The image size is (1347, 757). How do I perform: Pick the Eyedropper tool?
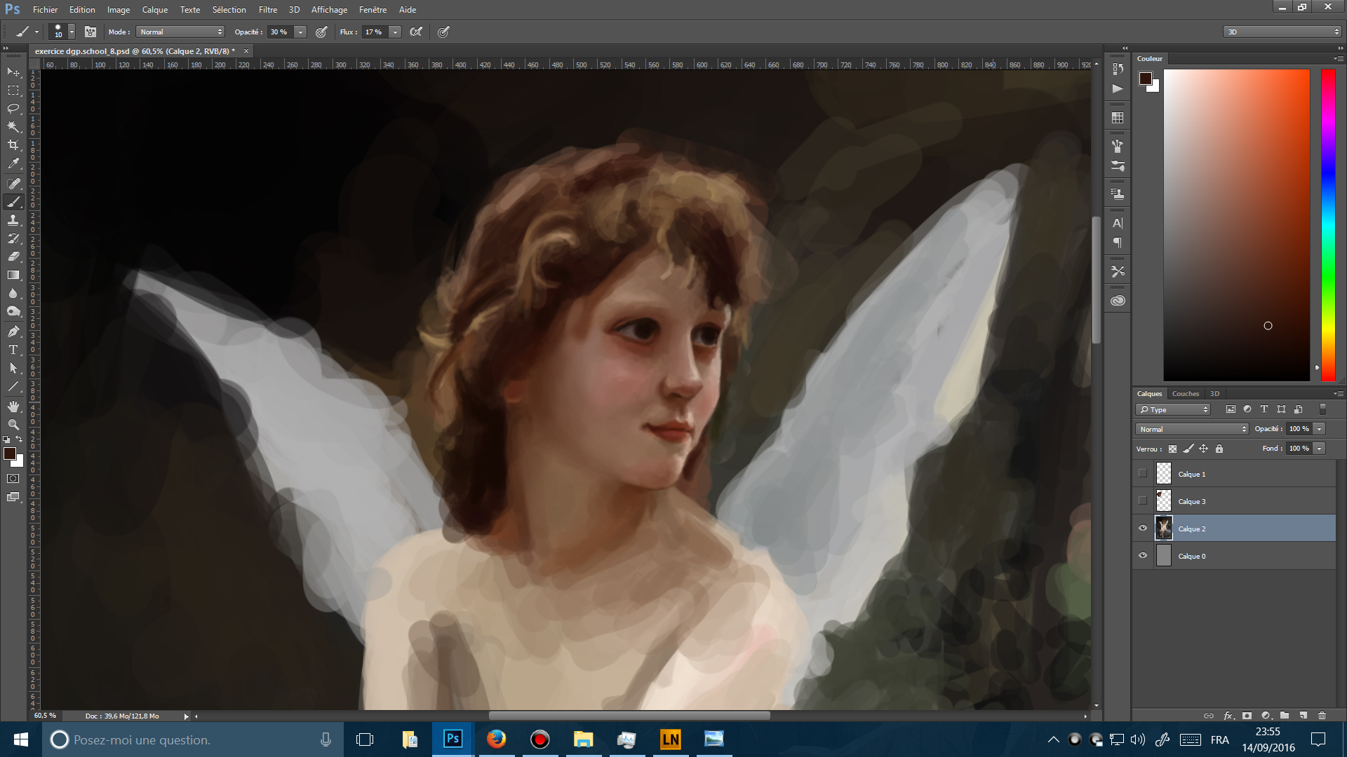[13, 164]
